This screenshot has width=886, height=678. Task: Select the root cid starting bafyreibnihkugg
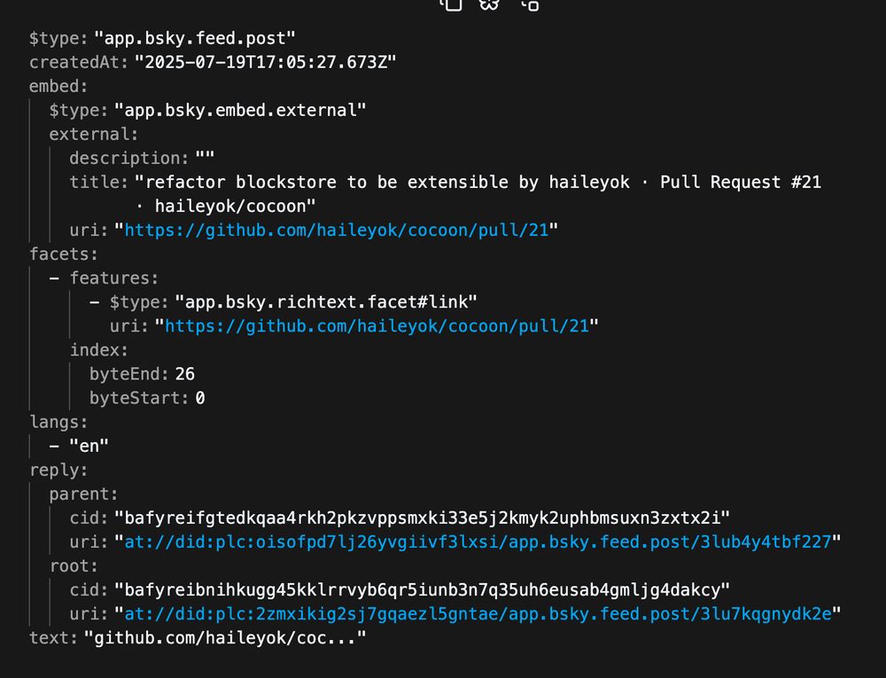coord(422,590)
